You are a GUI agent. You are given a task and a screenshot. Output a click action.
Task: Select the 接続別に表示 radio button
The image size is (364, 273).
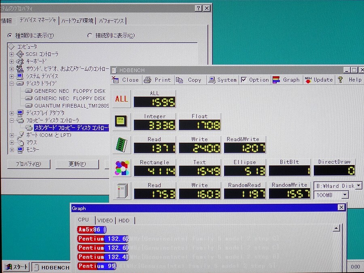pyautogui.click(x=90, y=36)
